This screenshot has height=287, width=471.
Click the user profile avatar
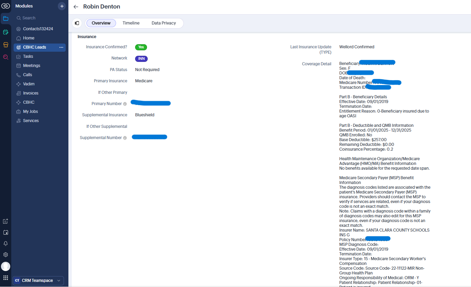click(5, 266)
